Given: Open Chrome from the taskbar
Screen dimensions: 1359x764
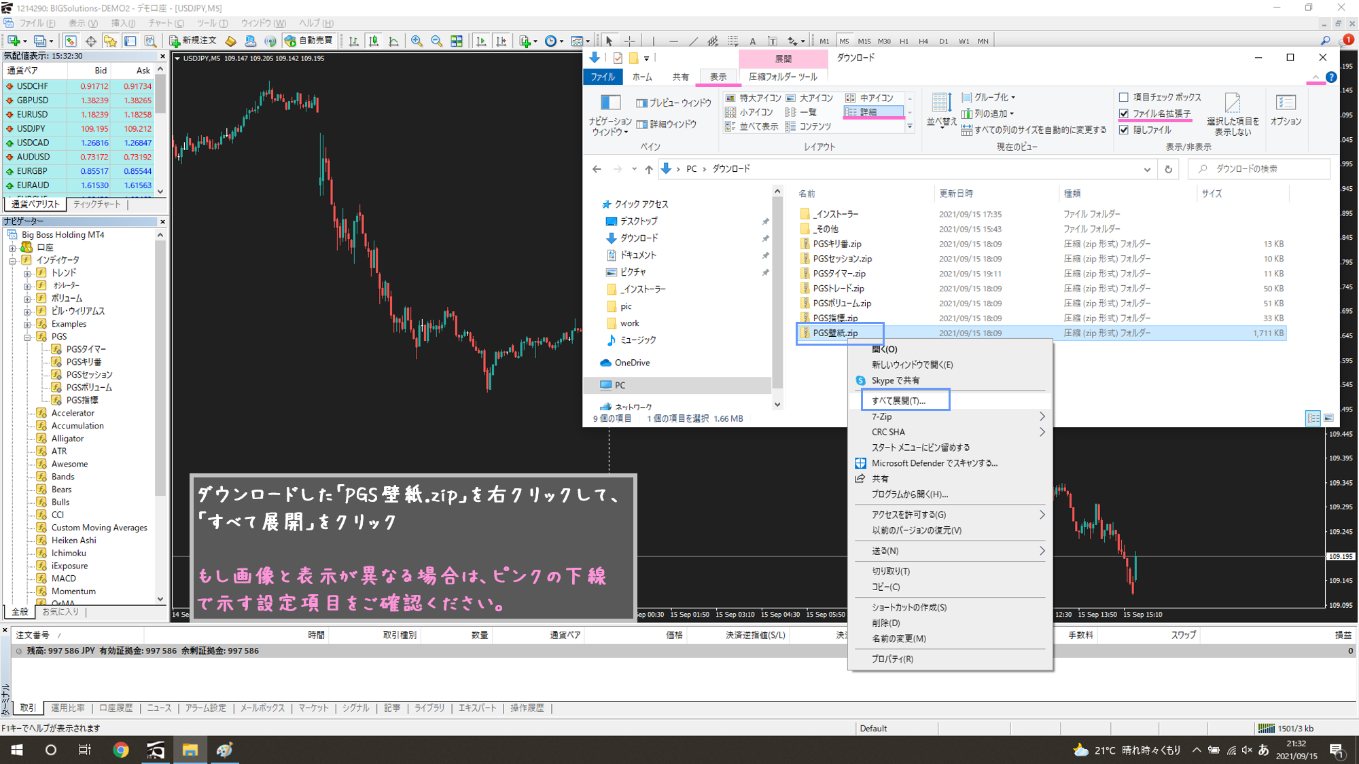Looking at the screenshot, I should point(121,750).
